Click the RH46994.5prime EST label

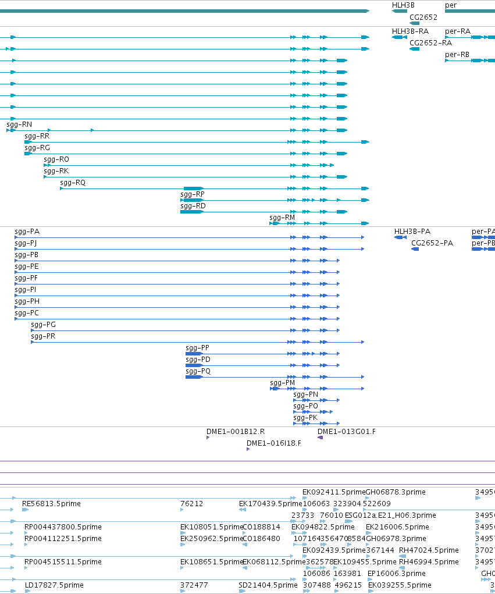(x=429, y=562)
